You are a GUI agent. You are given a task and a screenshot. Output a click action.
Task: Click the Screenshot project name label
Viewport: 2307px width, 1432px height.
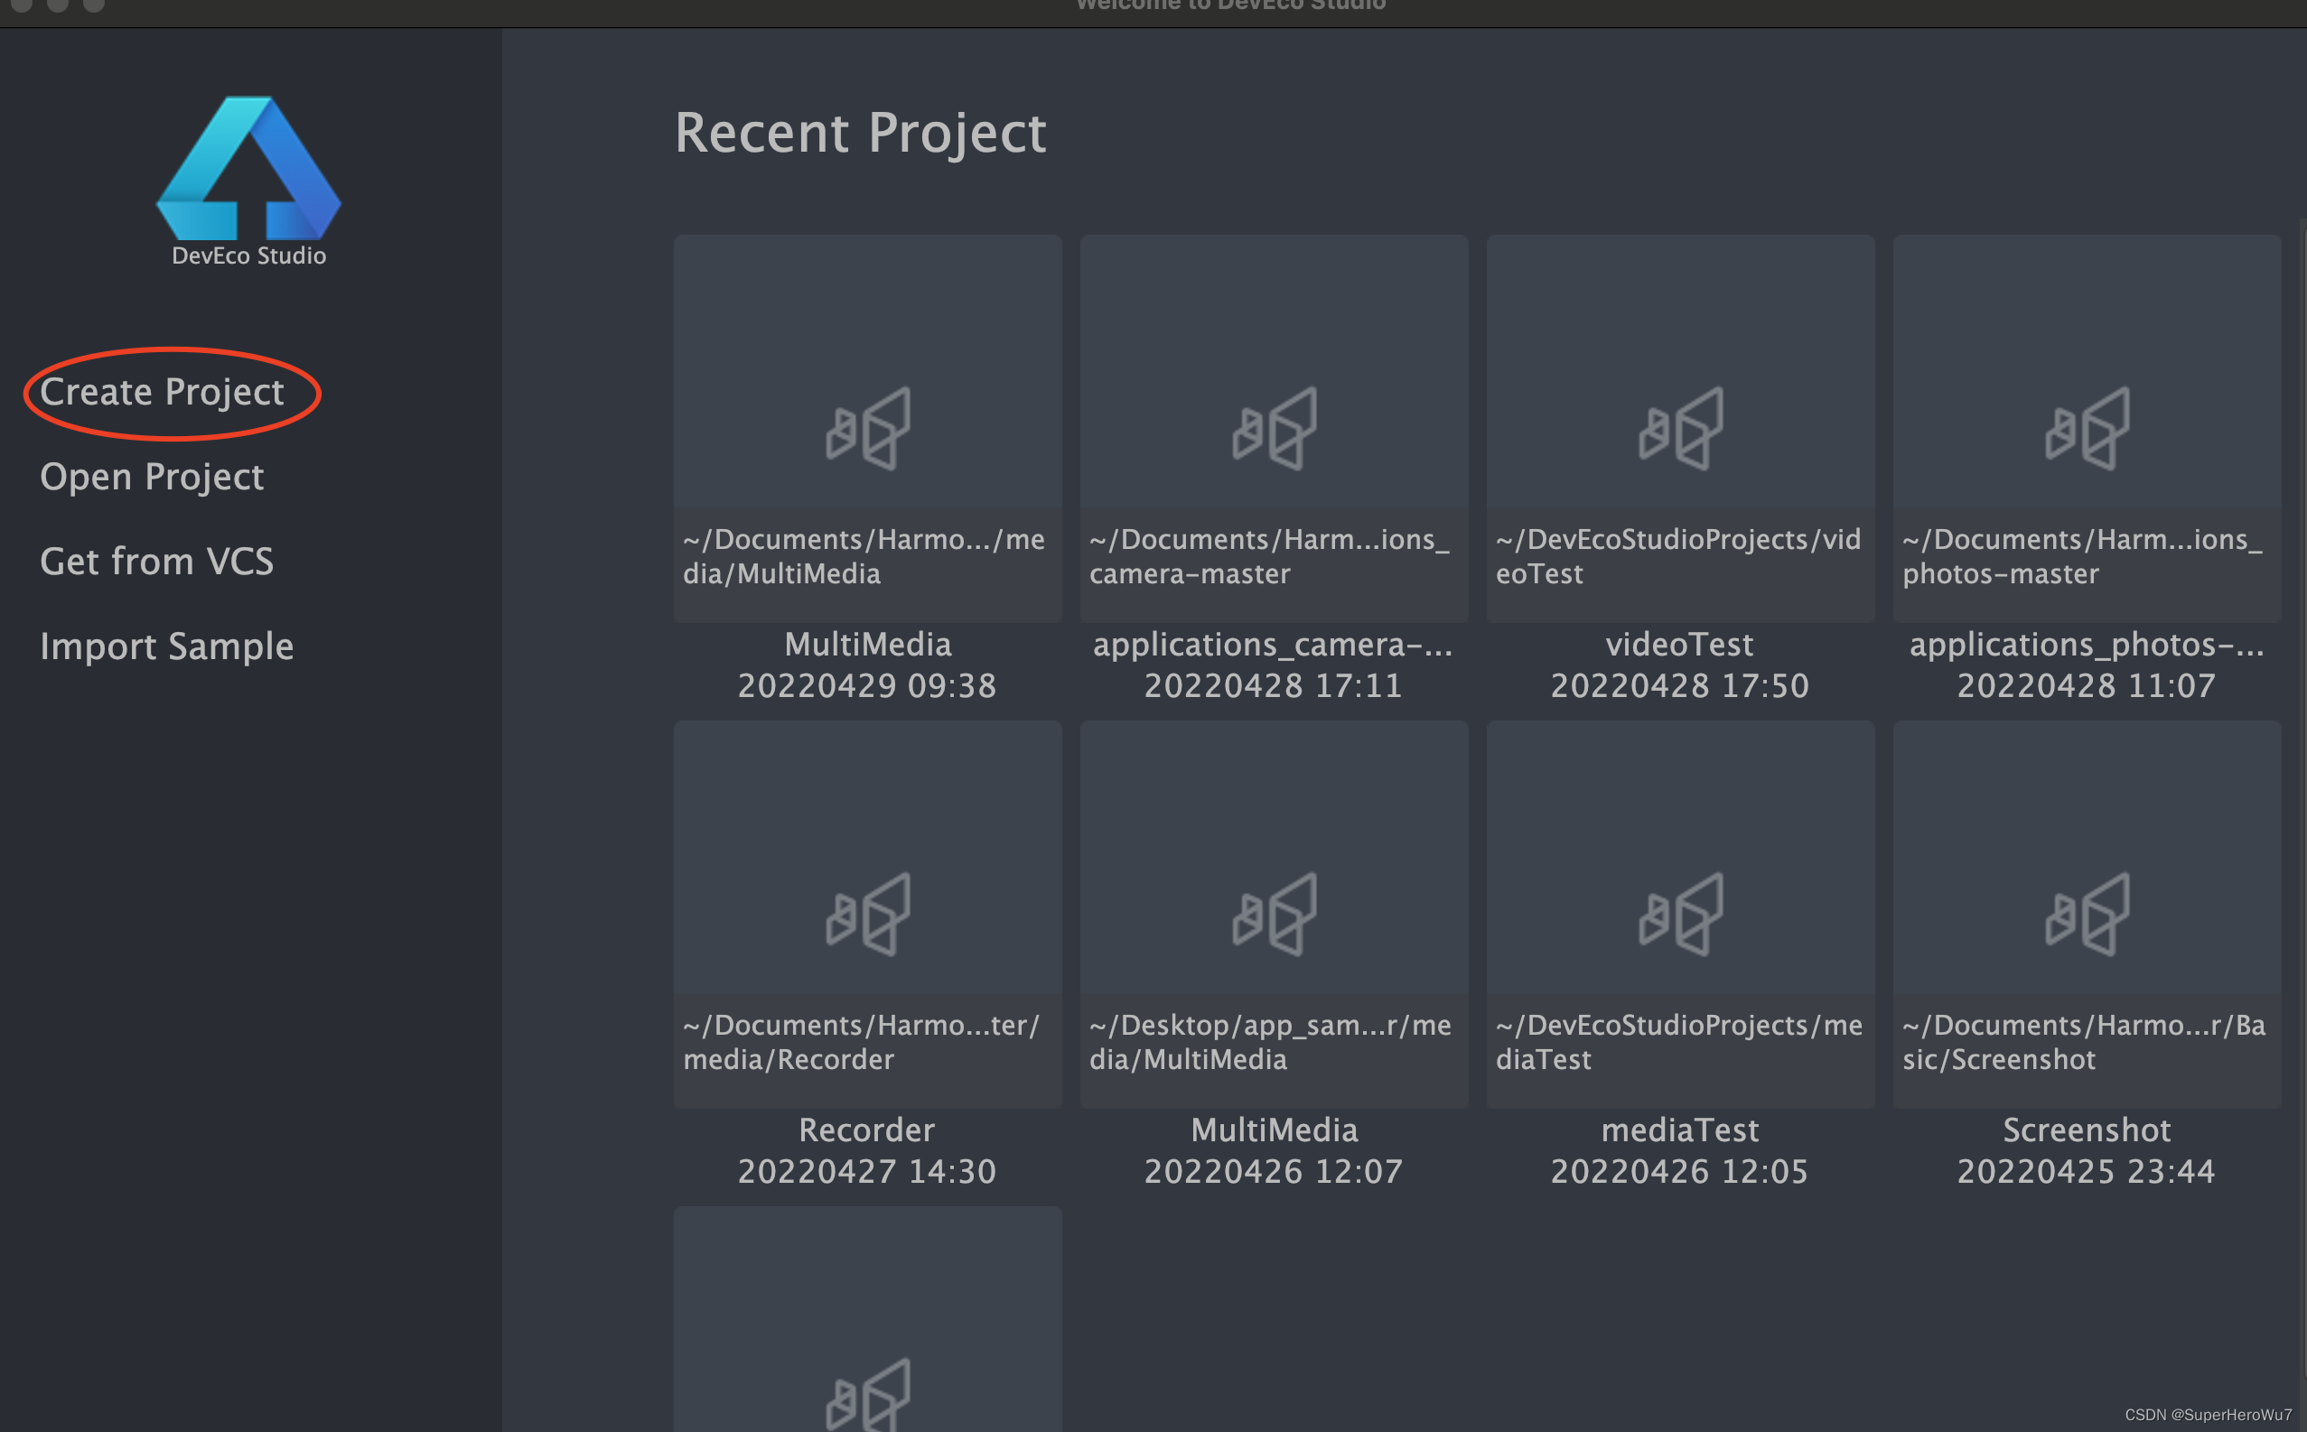2087,1130
